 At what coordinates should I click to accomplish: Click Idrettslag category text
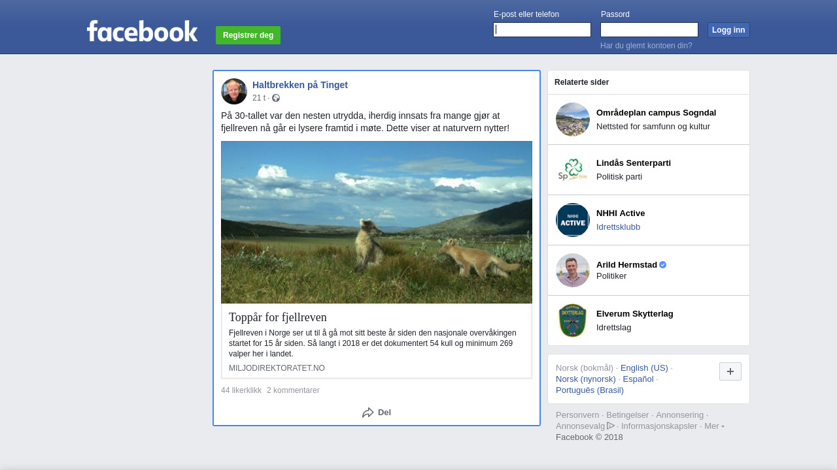coord(614,327)
